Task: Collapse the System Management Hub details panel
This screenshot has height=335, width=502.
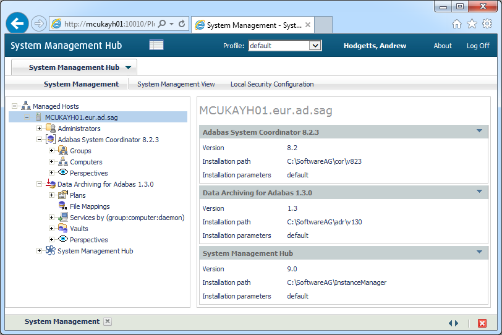Action: (479, 252)
